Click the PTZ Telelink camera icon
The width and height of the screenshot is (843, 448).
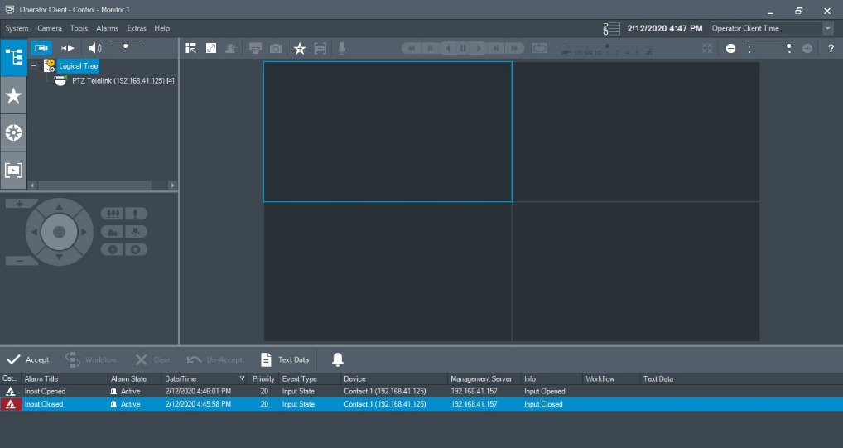60,80
